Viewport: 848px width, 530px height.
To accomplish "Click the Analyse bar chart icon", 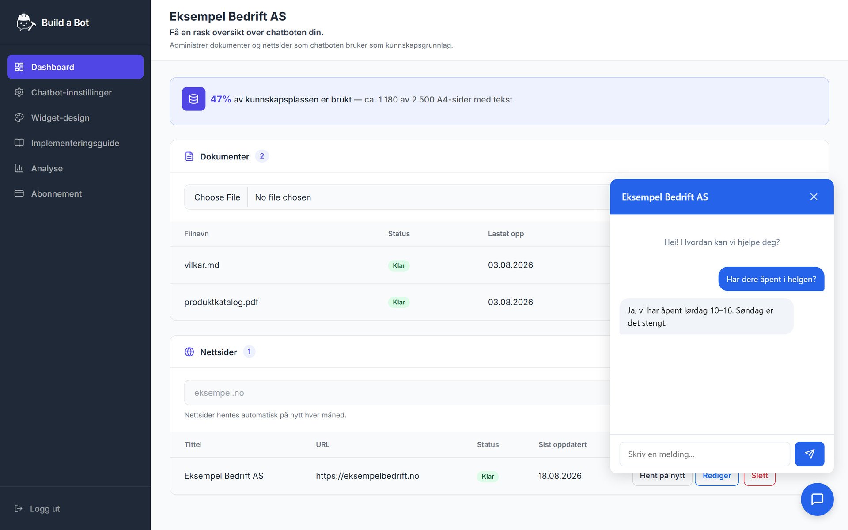I will pyautogui.click(x=19, y=168).
